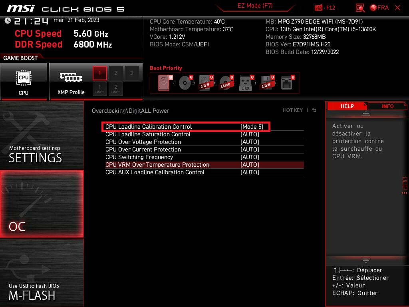Viewport: 409px width, 307px height.
Task: Select the USB key boot device icon
Action: point(246,83)
